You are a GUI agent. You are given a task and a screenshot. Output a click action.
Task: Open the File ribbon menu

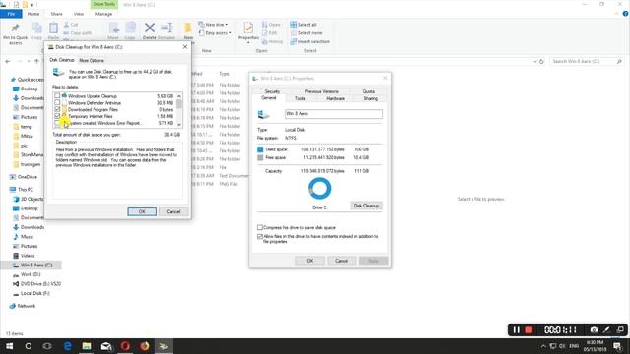(x=11, y=14)
